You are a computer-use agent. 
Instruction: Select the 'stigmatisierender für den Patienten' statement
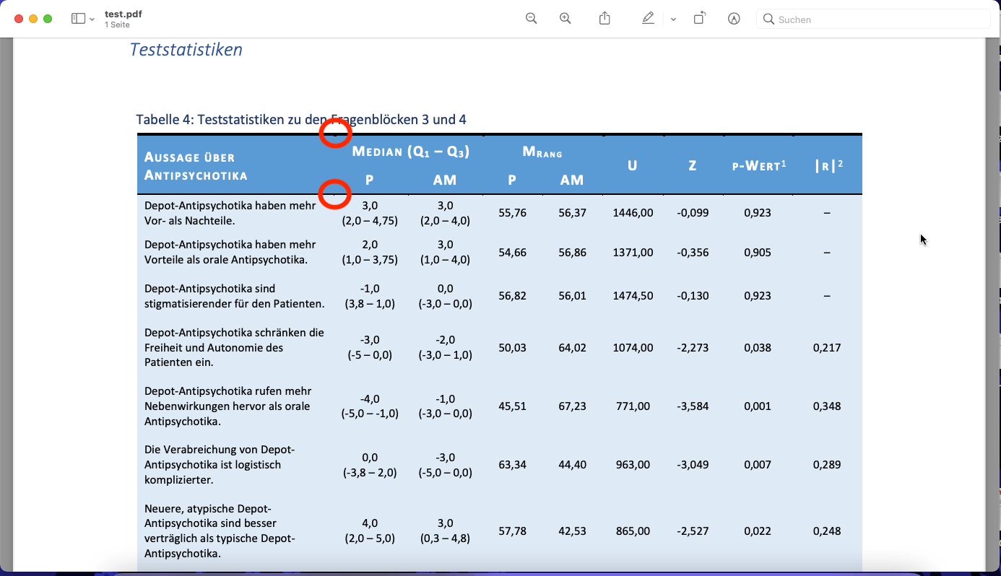tap(235, 296)
